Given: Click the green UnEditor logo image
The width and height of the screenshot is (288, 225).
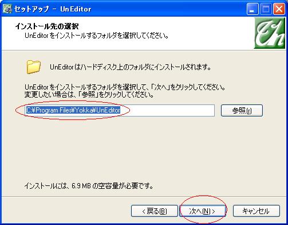Looking at the screenshot, I should [x=270, y=33].
